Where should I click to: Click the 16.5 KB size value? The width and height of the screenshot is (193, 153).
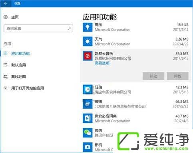point(183,25)
